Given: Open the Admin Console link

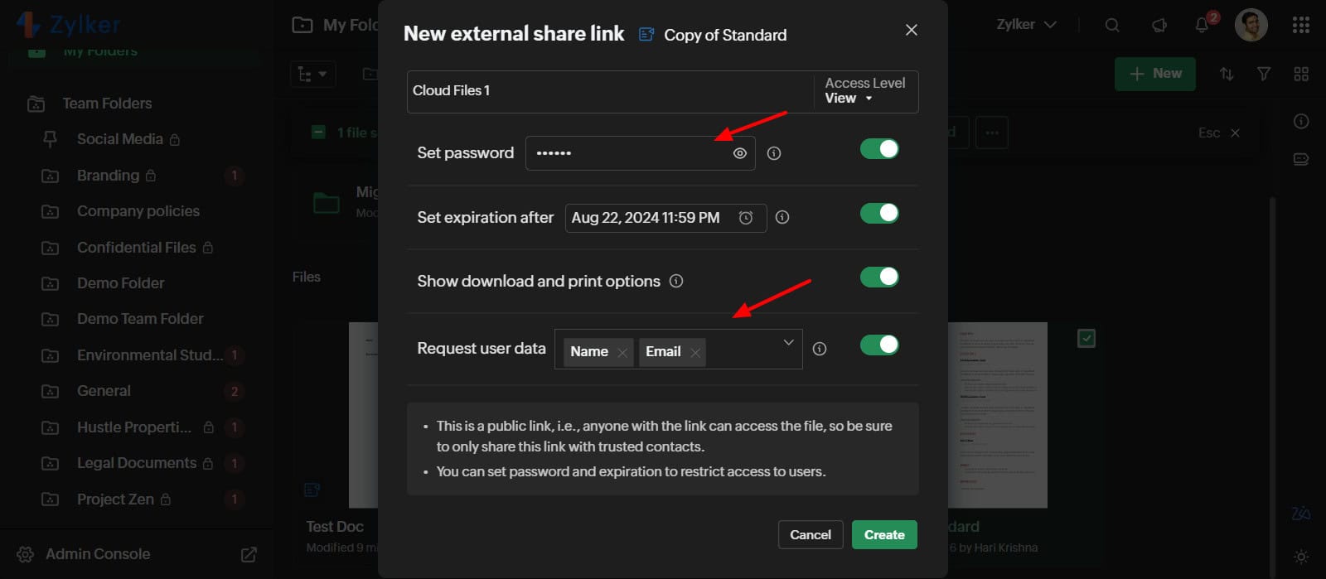Looking at the screenshot, I should (x=98, y=554).
